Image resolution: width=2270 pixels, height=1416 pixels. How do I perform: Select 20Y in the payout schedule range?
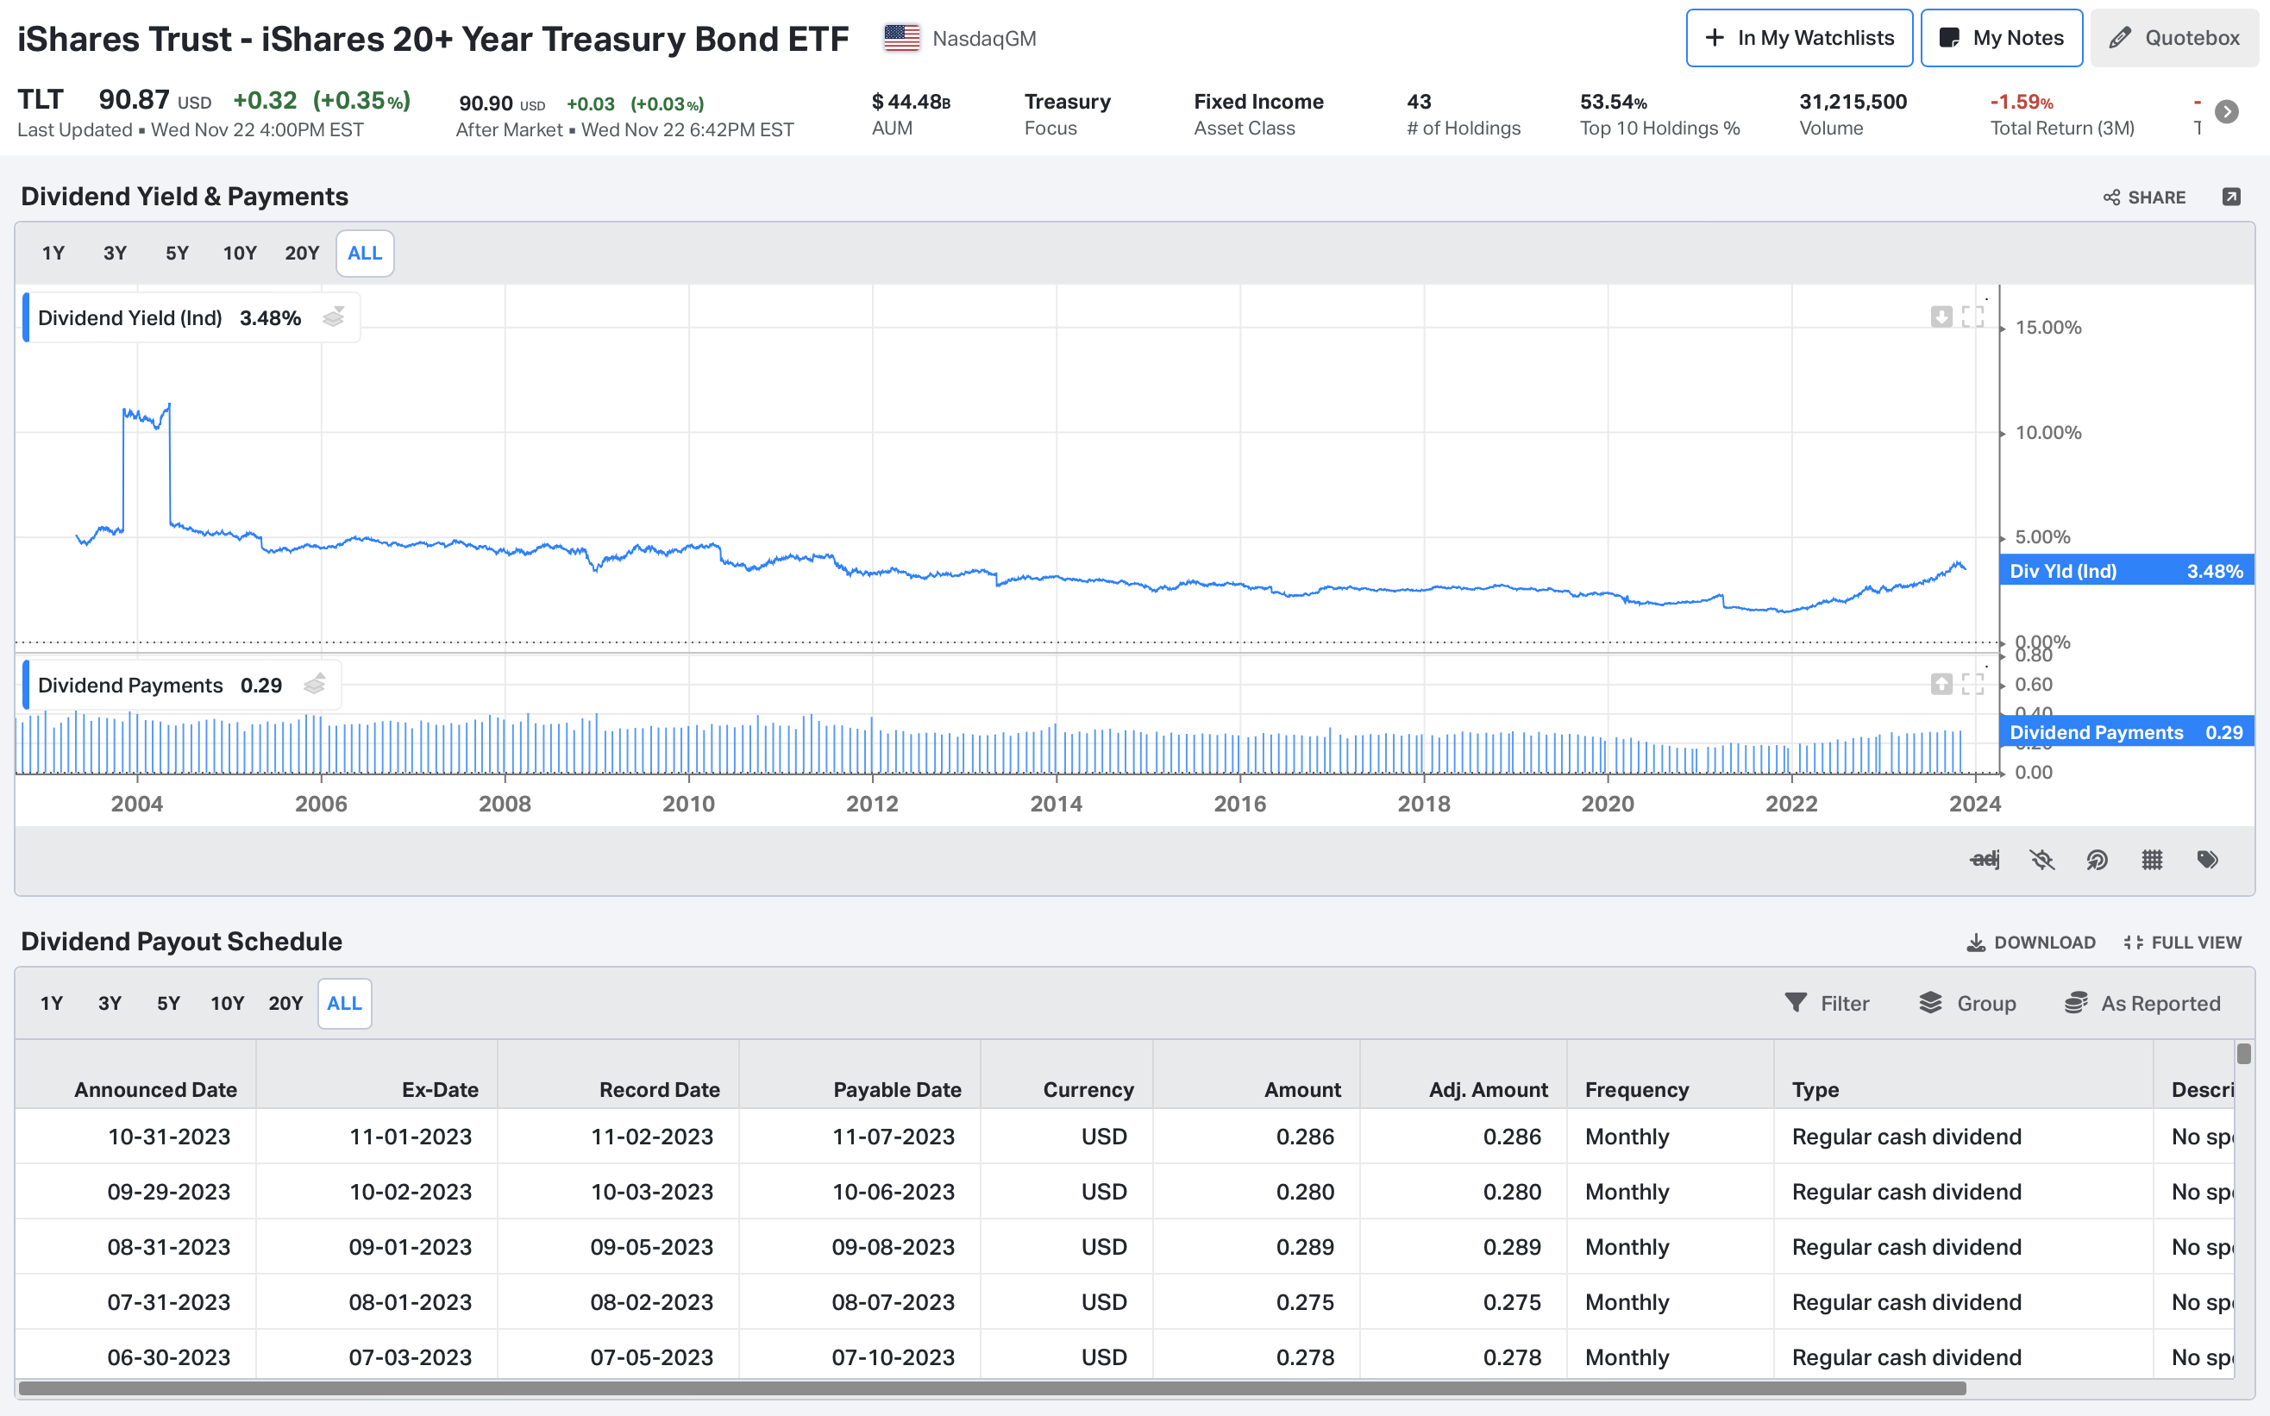click(285, 1003)
